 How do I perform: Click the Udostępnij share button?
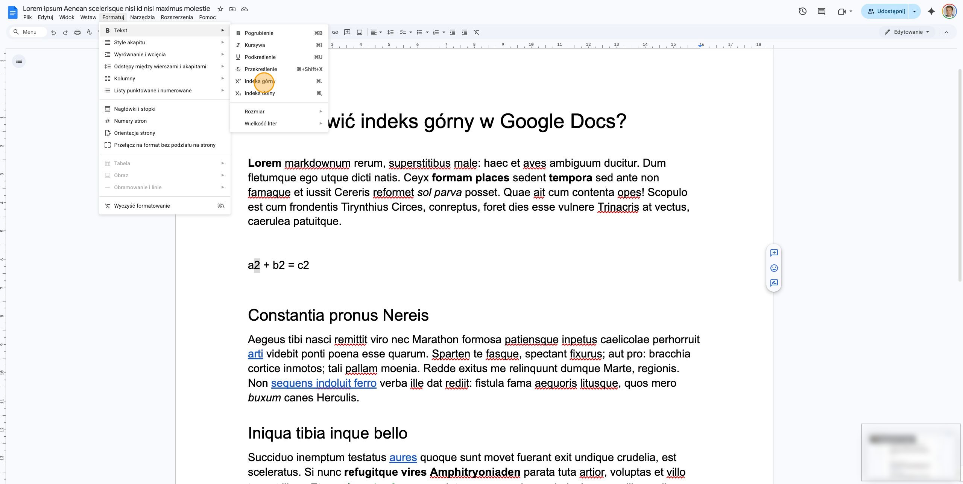[x=886, y=11]
